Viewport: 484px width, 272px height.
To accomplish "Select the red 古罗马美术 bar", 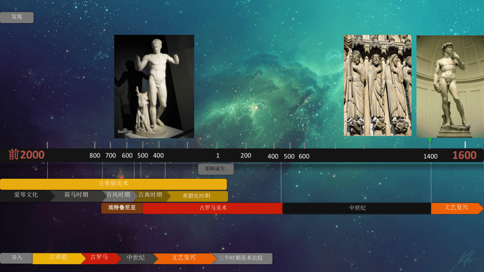I will click(x=213, y=208).
